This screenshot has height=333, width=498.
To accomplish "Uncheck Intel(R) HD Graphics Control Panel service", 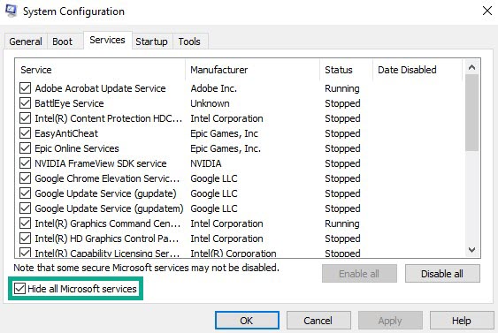I will tap(25, 238).
